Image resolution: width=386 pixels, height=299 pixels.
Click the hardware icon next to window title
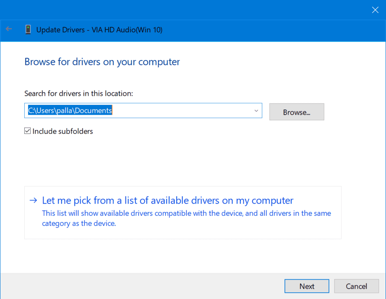coord(28,29)
